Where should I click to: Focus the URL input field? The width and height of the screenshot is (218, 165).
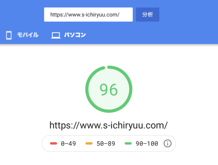tap(88, 15)
